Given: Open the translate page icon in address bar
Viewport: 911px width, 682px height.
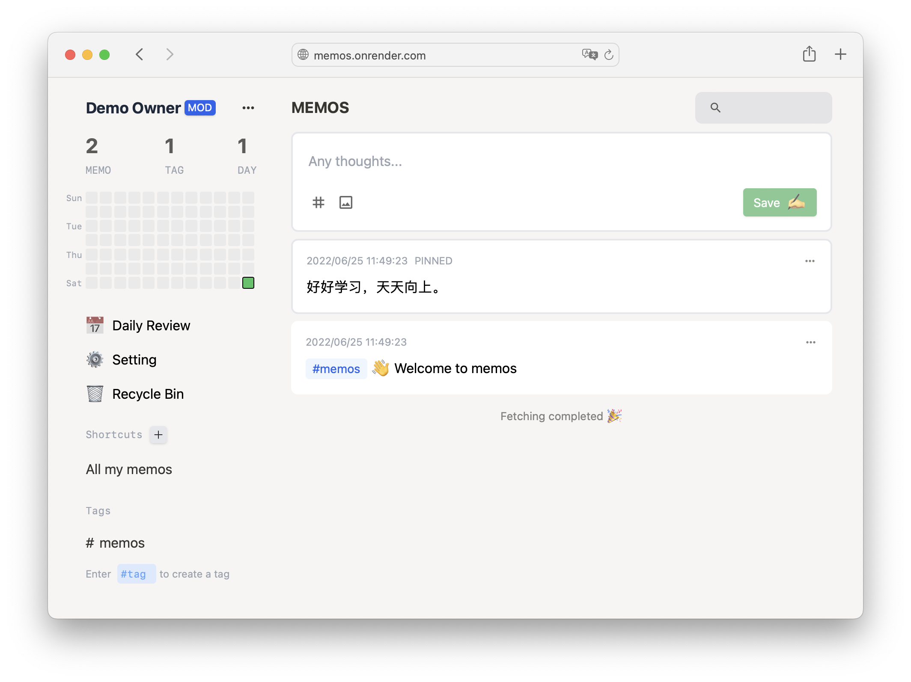Looking at the screenshot, I should point(589,55).
